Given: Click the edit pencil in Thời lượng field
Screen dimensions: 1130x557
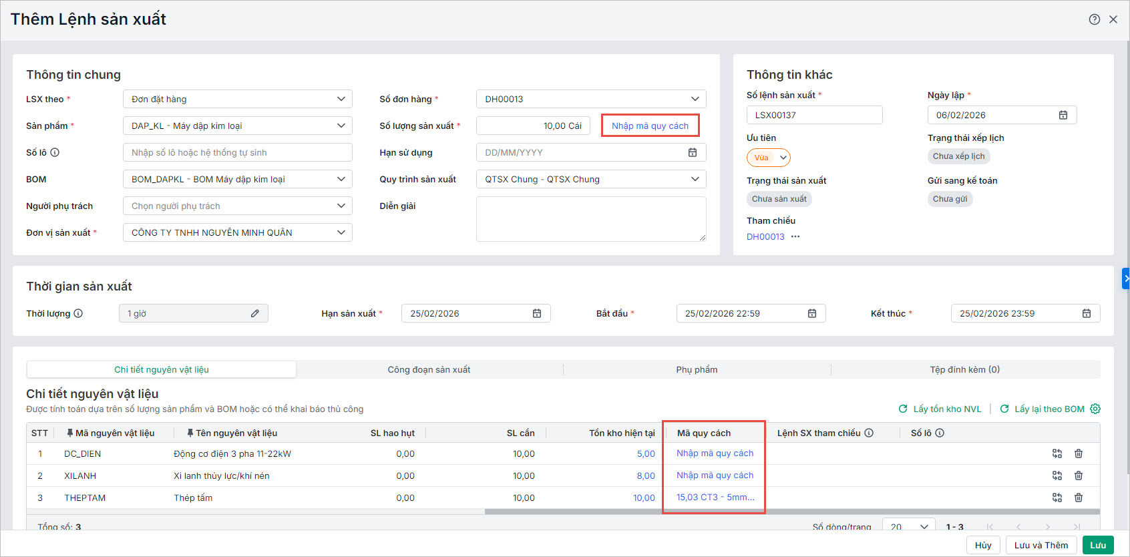Looking at the screenshot, I should (x=255, y=313).
